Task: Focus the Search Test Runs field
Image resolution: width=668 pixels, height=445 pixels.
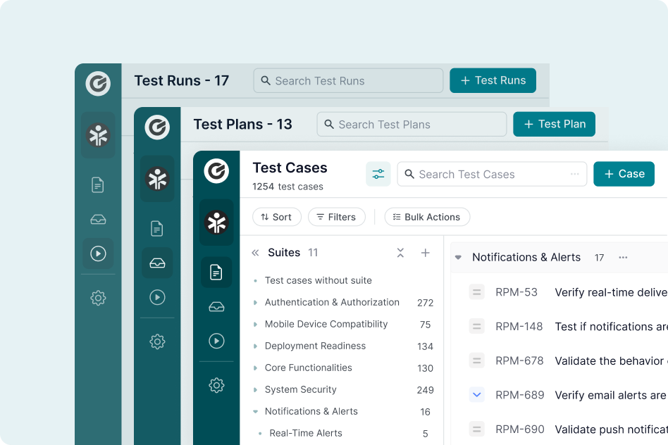Action: tap(348, 80)
